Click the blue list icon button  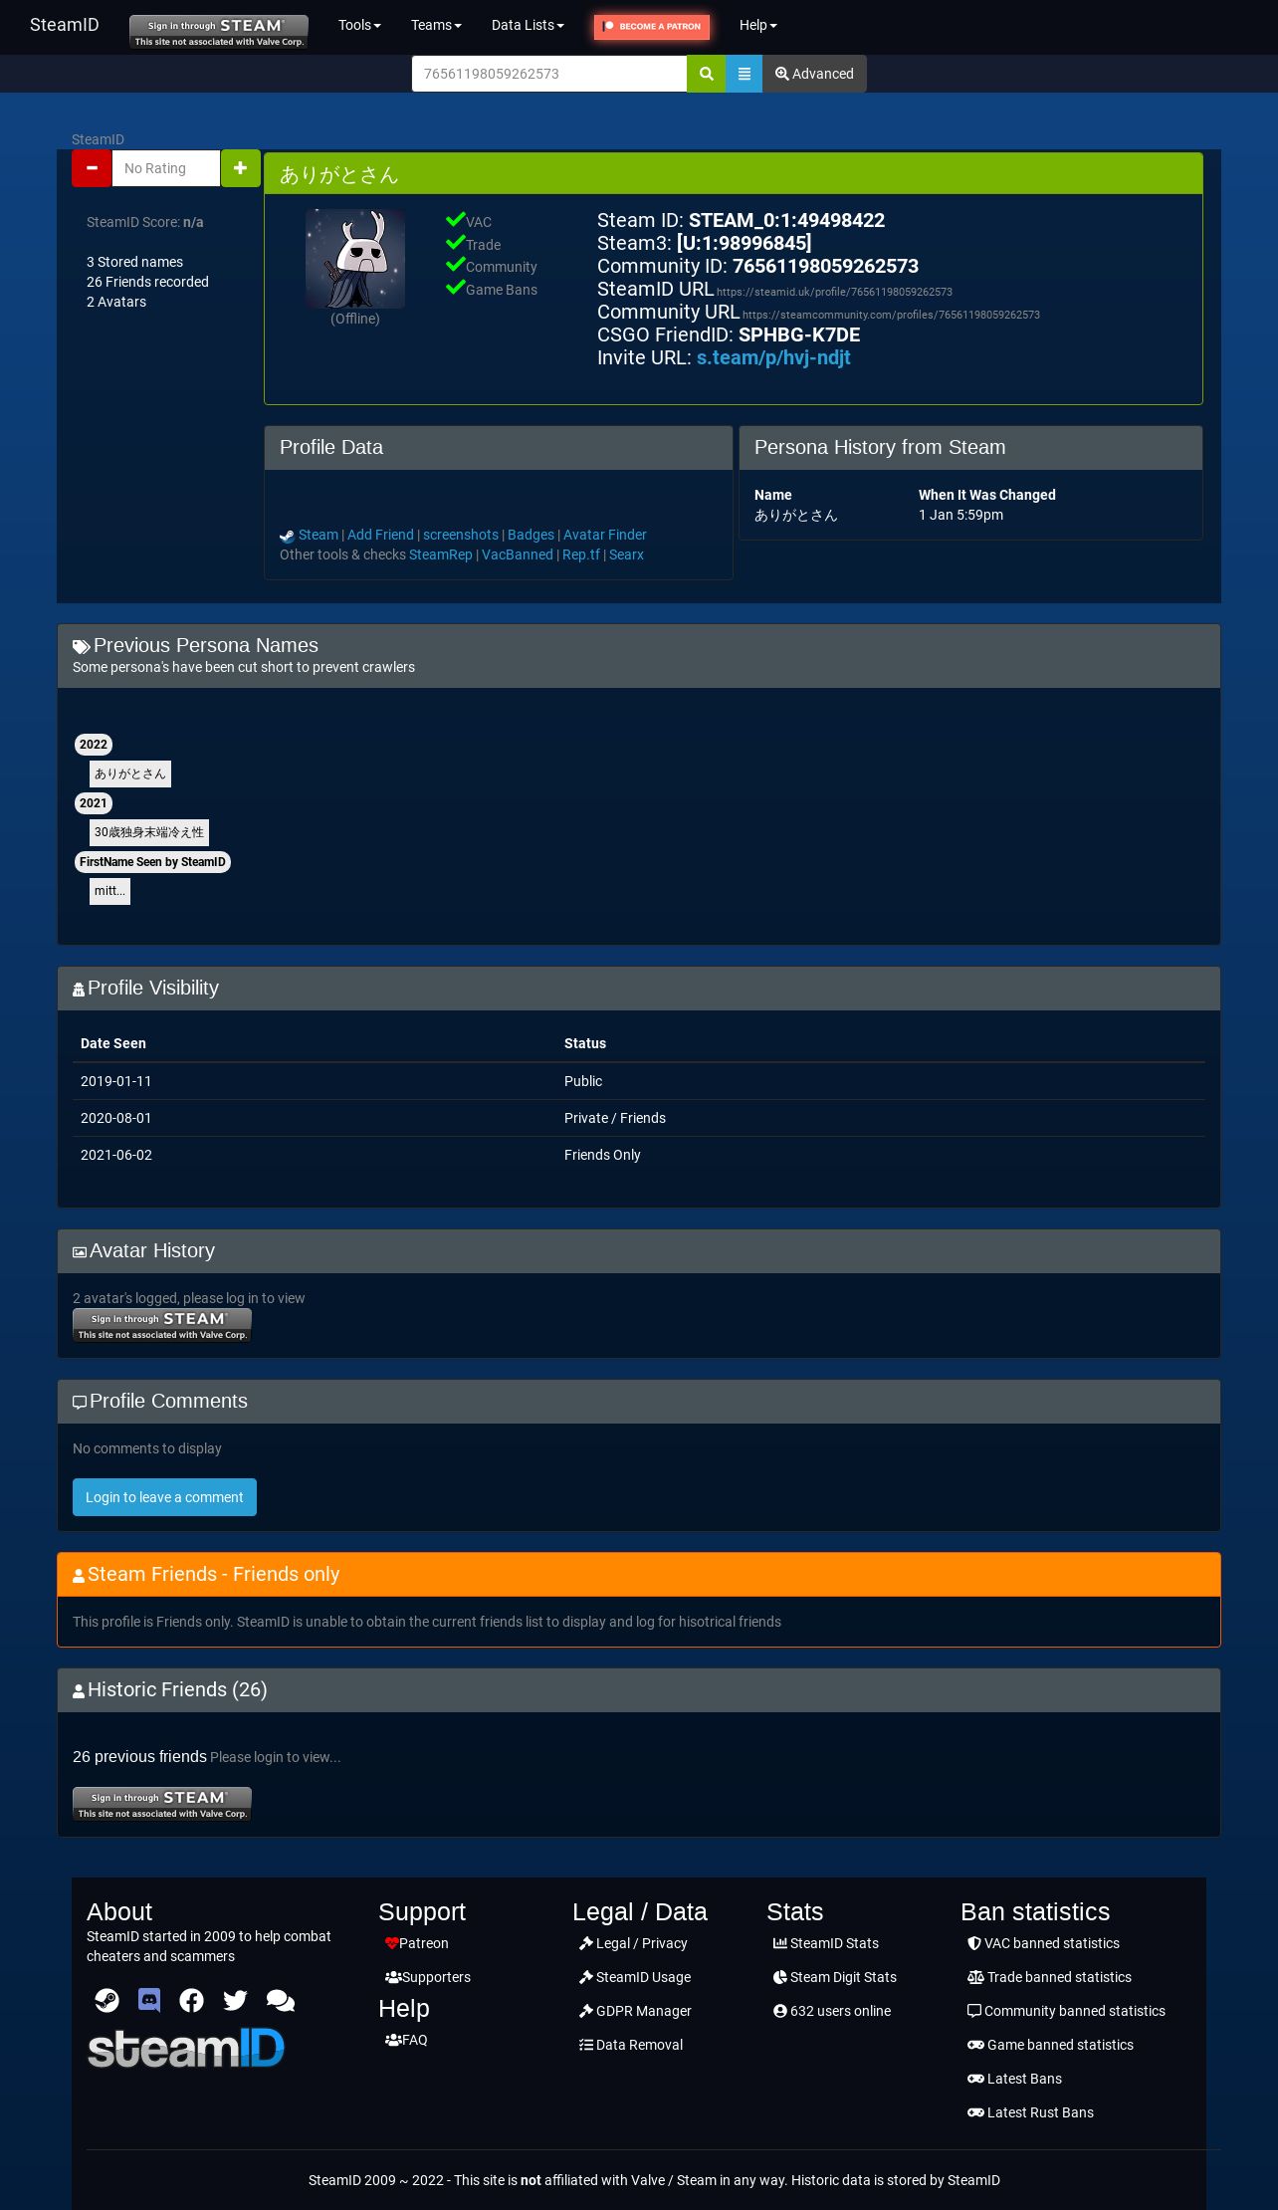coord(744,74)
